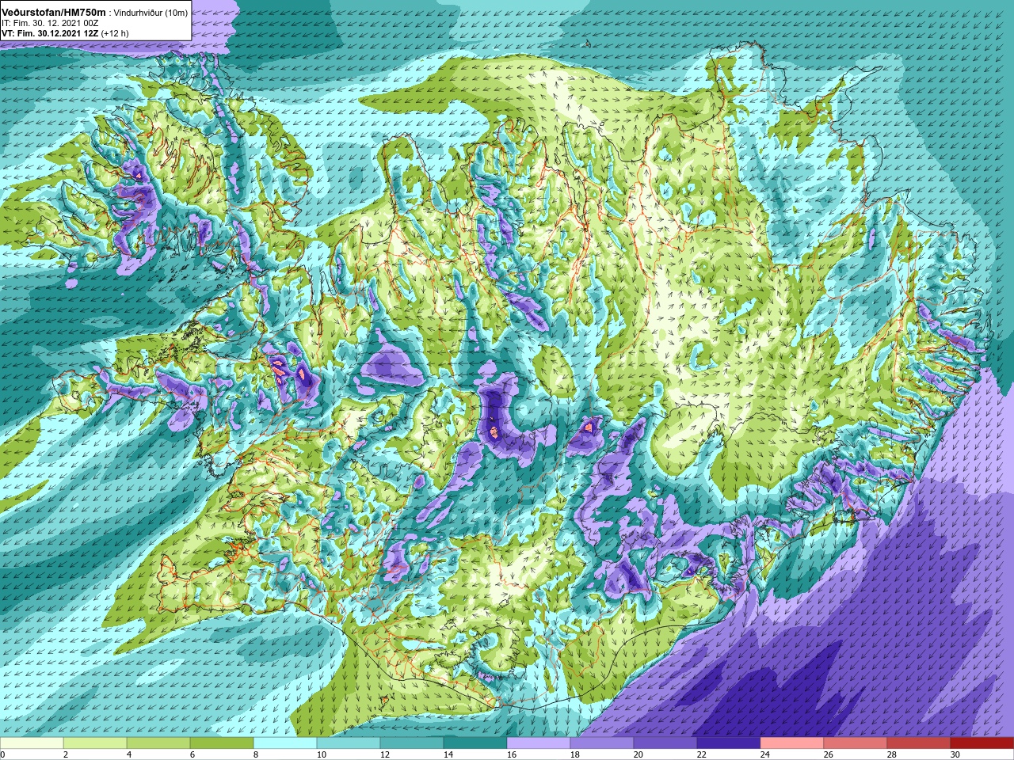The width and height of the screenshot is (1014, 760).
Task: Select the IT: Fim. 30. 12. 2021 00Z line
Action: coord(50,23)
